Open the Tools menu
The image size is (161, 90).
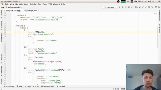(x=45, y=4)
